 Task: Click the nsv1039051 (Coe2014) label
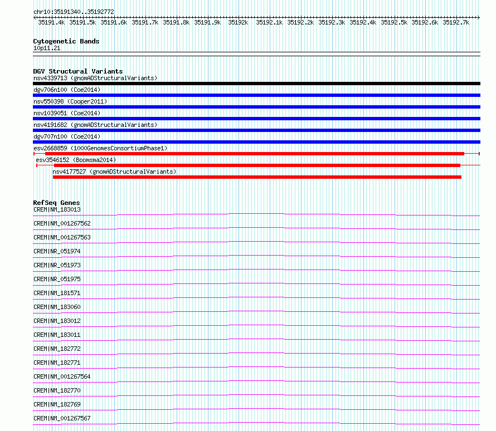point(67,113)
